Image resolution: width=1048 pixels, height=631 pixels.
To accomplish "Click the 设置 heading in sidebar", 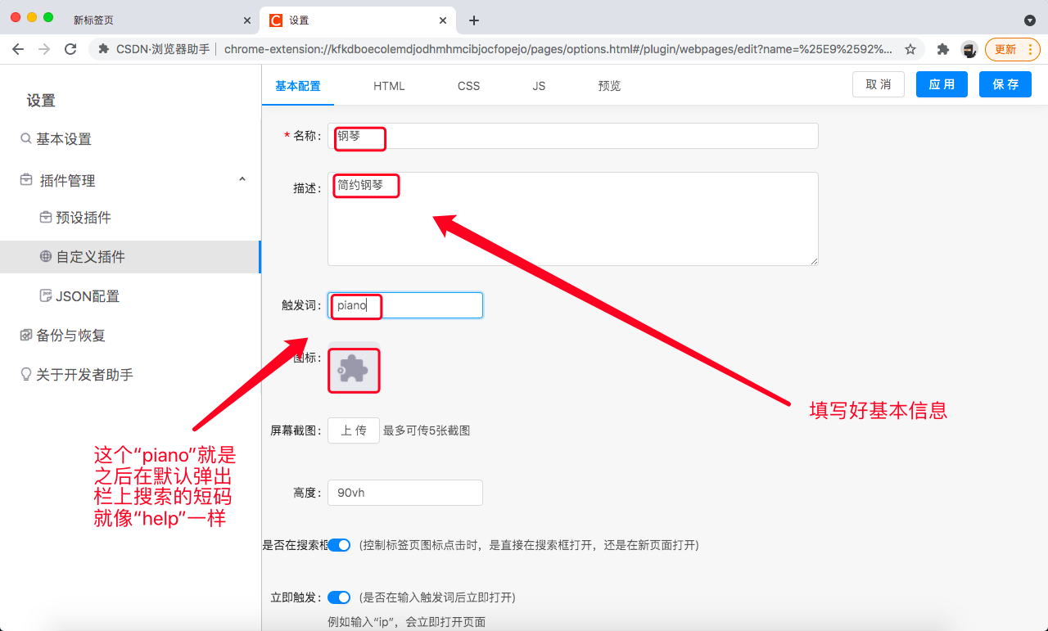I will (41, 101).
